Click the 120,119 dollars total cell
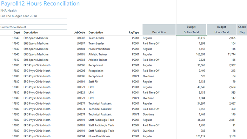 (201, 136)
